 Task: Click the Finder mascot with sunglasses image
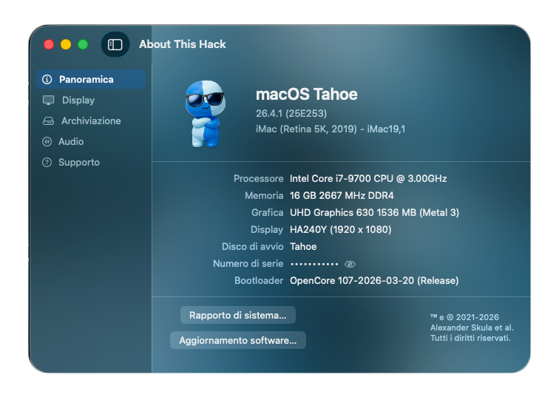(x=205, y=114)
